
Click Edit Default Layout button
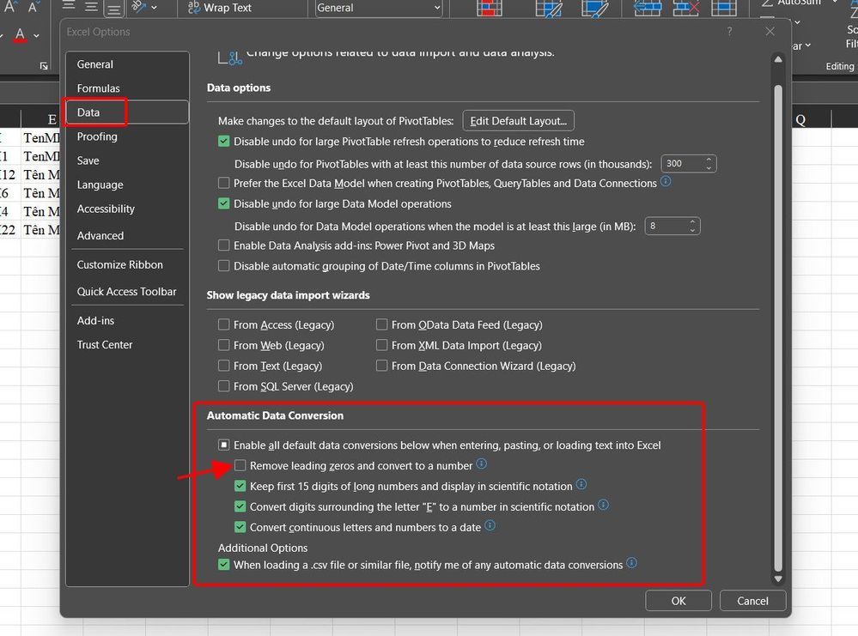518,121
